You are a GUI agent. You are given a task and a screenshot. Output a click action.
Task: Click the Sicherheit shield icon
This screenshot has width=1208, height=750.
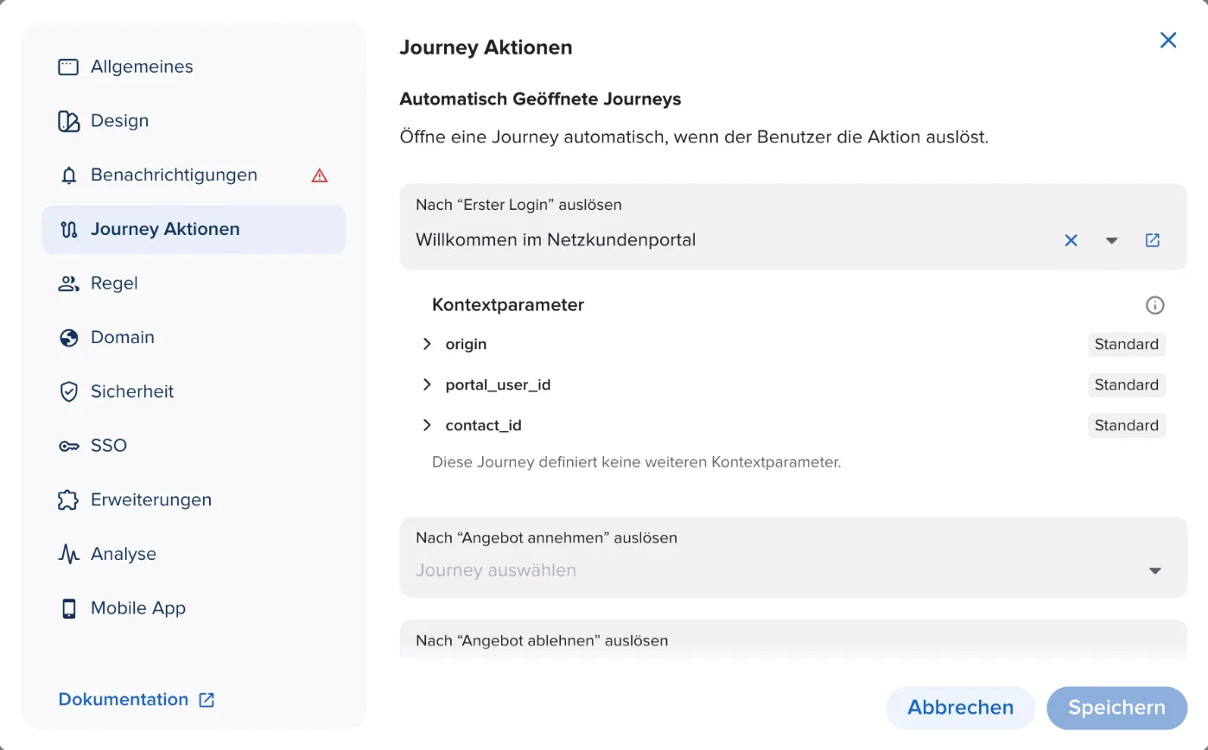click(x=68, y=392)
